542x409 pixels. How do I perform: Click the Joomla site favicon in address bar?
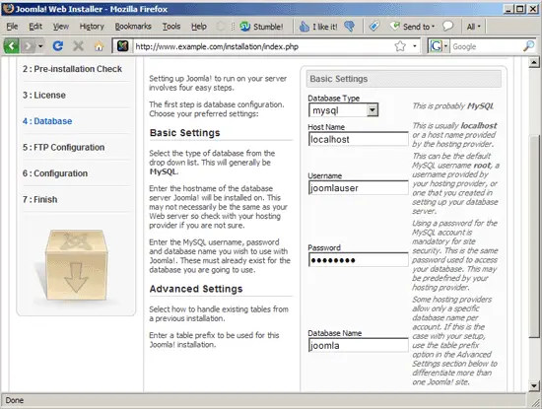(123, 46)
